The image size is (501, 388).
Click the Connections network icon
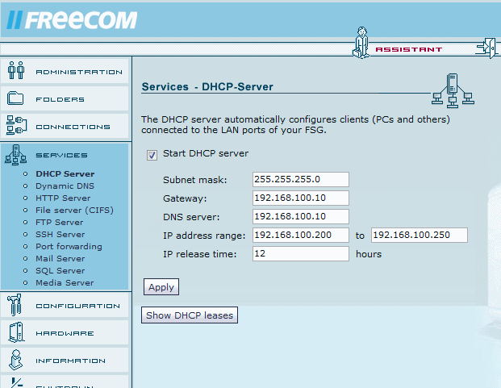coord(17,126)
